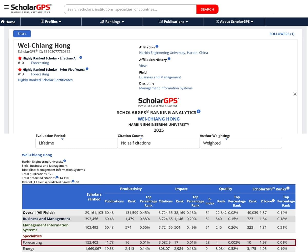Click scholars ranked value 29,161,103

click(x=94, y=213)
